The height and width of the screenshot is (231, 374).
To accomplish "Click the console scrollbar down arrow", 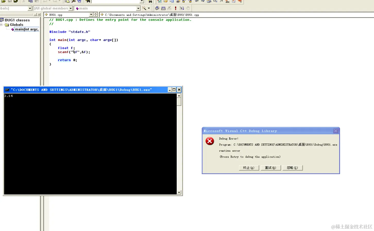I will click(x=179, y=192).
